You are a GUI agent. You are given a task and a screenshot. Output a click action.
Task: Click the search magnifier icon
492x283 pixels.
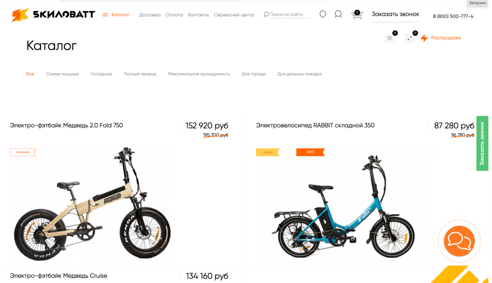coord(266,14)
